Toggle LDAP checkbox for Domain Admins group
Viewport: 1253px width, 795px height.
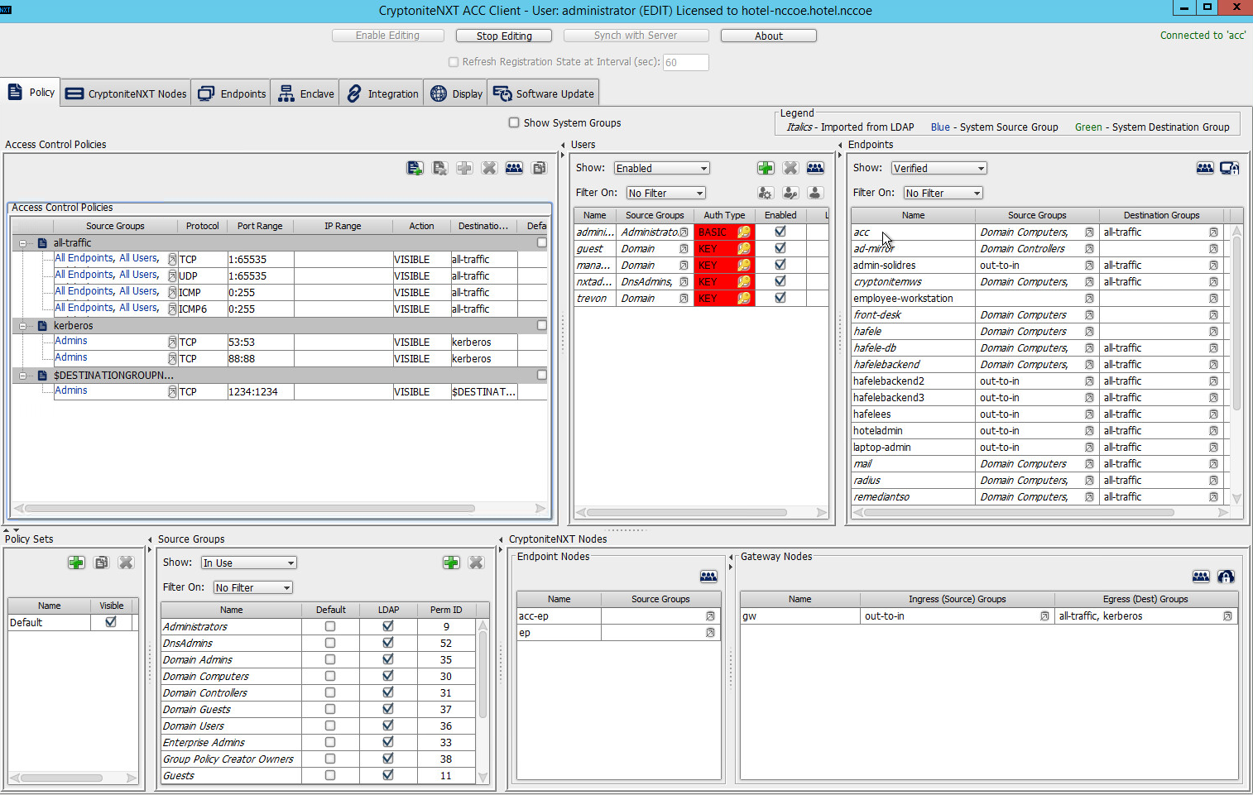point(388,659)
